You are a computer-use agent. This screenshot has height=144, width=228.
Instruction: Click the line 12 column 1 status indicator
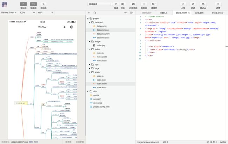[212, 142]
